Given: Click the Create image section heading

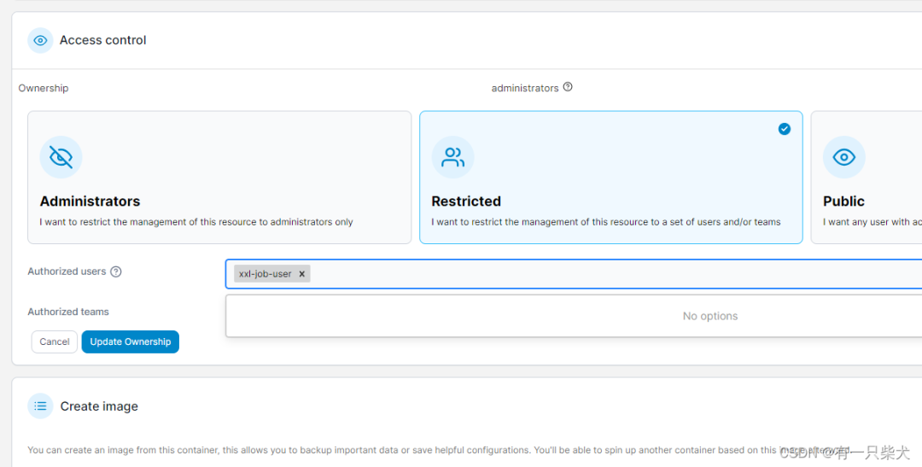Looking at the screenshot, I should point(99,406).
